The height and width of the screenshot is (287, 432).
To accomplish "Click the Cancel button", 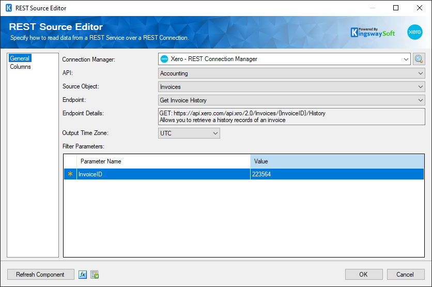I will tap(405, 274).
